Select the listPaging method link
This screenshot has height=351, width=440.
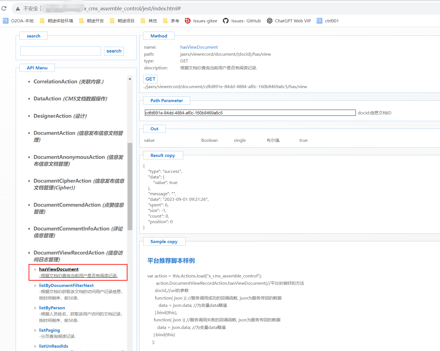[50, 330]
